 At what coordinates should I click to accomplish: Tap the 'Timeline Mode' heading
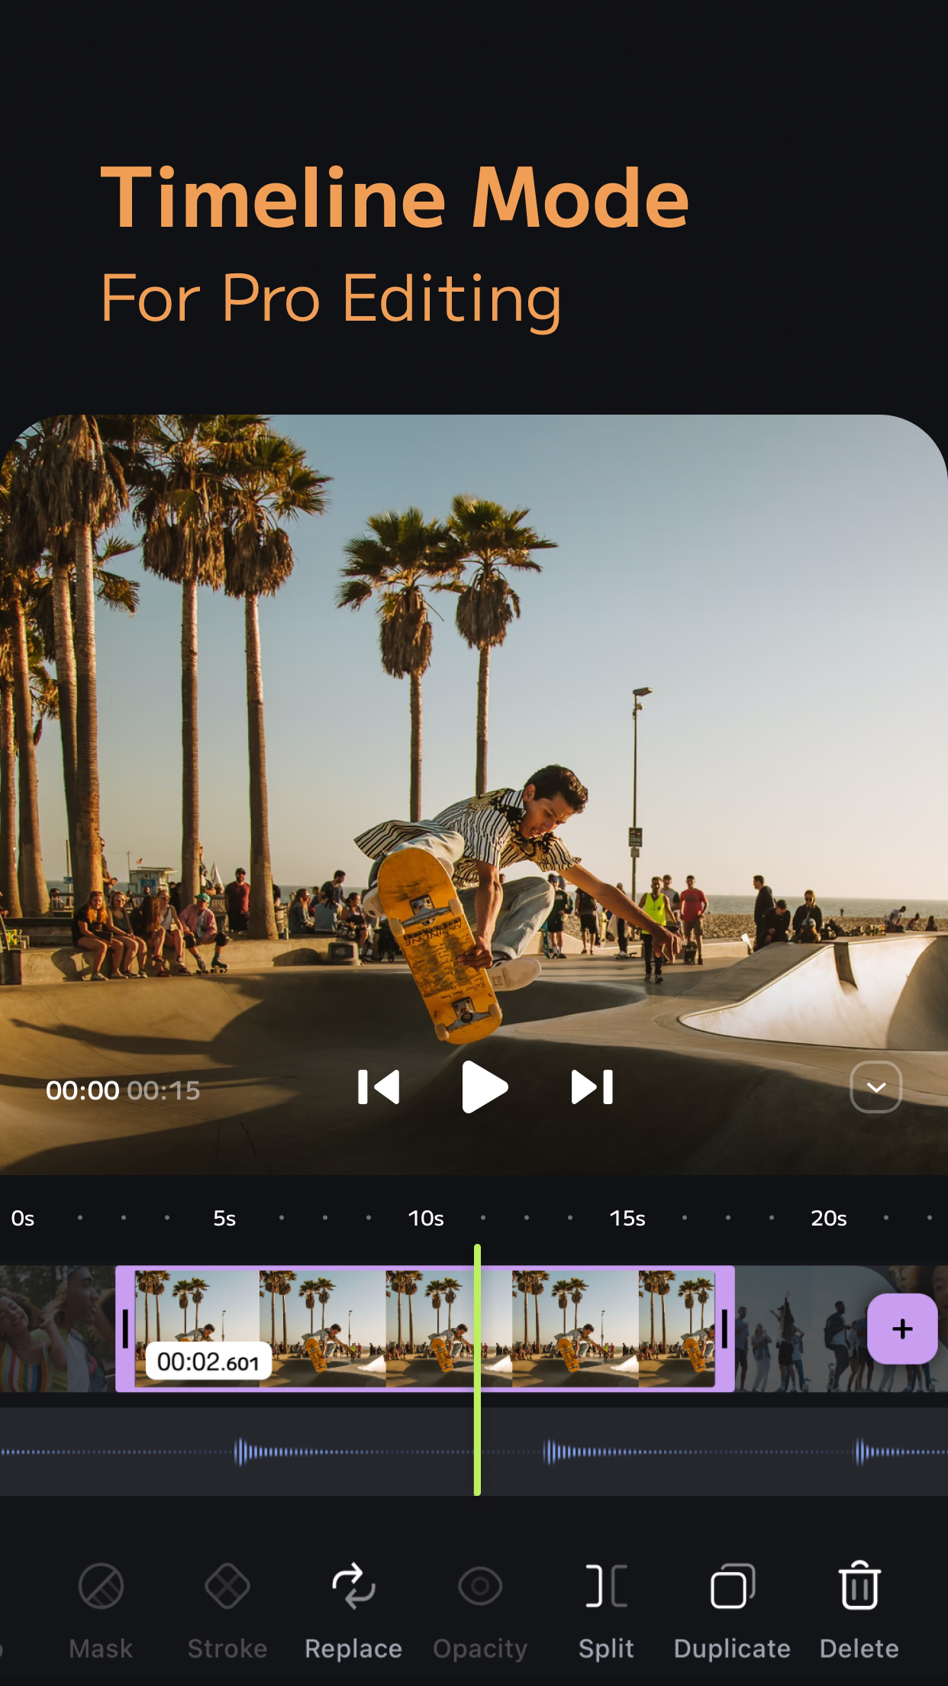pyautogui.click(x=395, y=198)
